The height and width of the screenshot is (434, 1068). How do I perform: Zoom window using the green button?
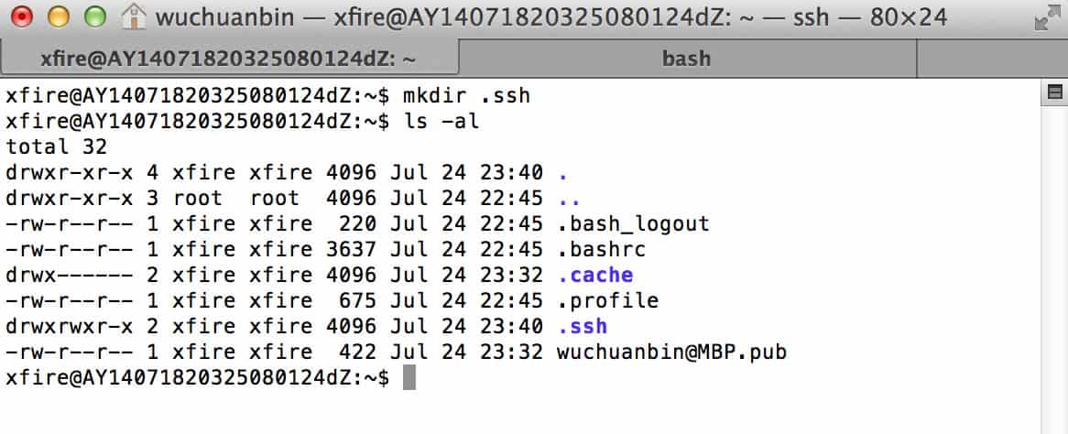pyautogui.click(x=94, y=16)
